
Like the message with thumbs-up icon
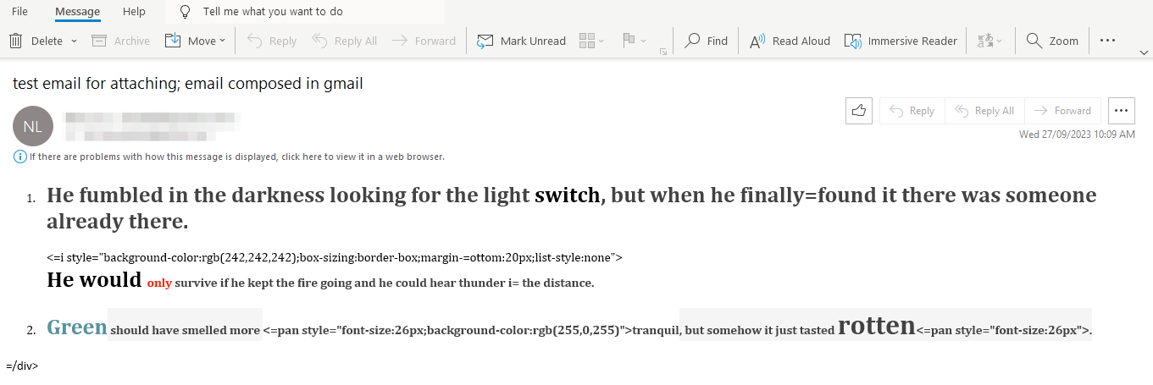tap(859, 111)
